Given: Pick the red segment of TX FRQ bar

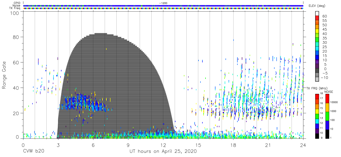Looking at the screenshot, I should point(317,97).
